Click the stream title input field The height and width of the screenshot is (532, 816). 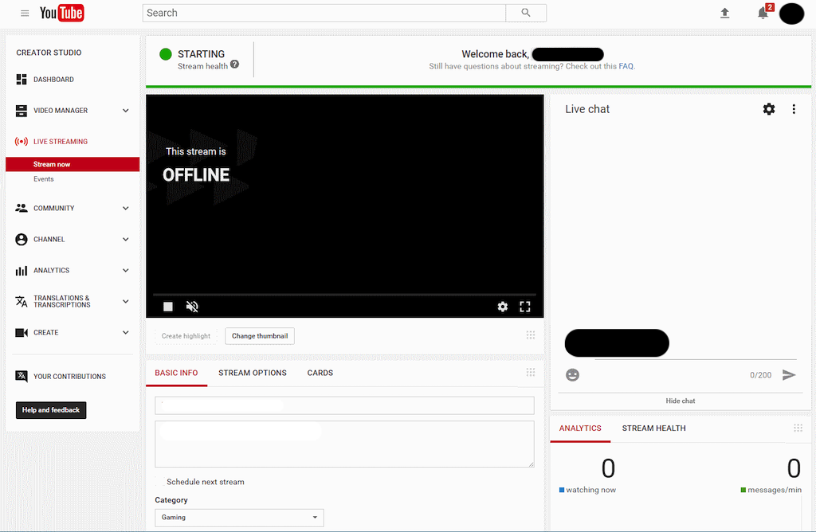click(344, 405)
